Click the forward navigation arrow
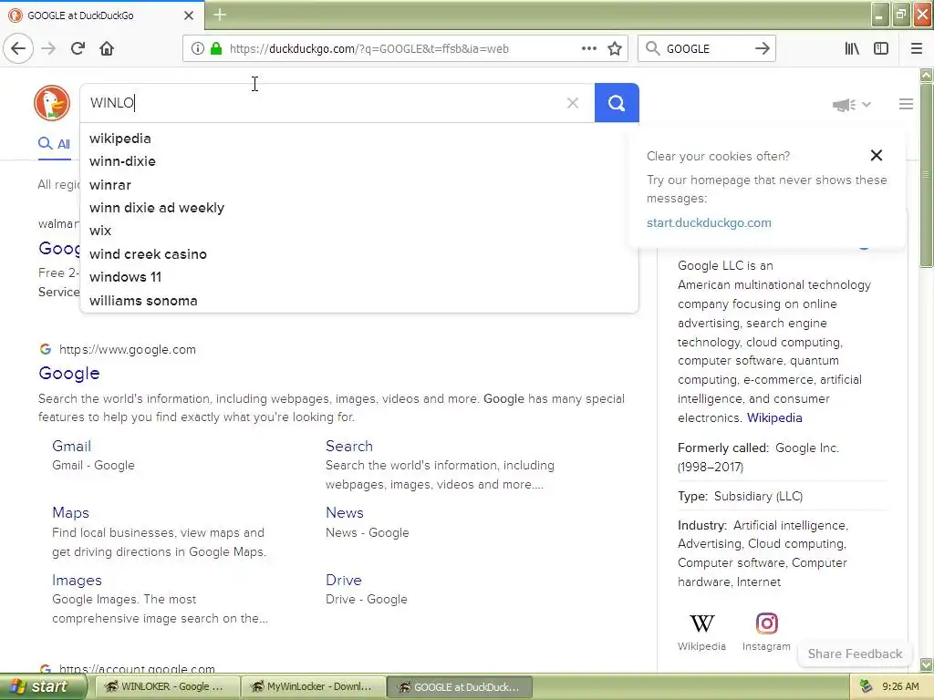Viewport: 934px width, 700px height. (48, 48)
